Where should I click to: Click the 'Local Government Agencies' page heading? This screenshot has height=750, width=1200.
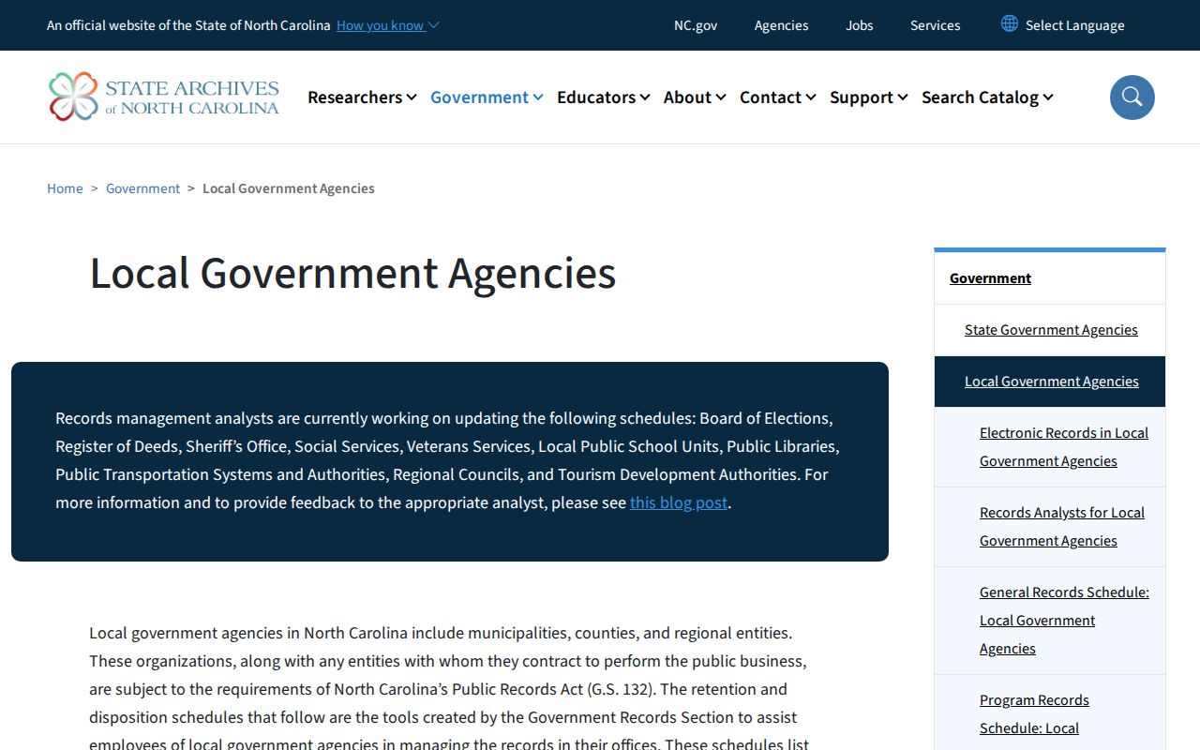click(x=352, y=273)
